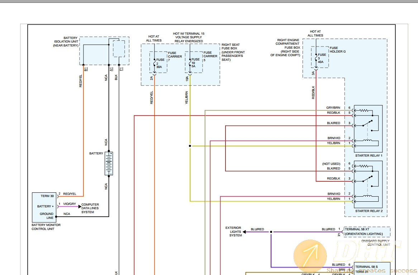Screen dimensions: 418x275
Task: Select the FUSE CARRIER 7 text
Action: pyautogui.click(x=175, y=57)
